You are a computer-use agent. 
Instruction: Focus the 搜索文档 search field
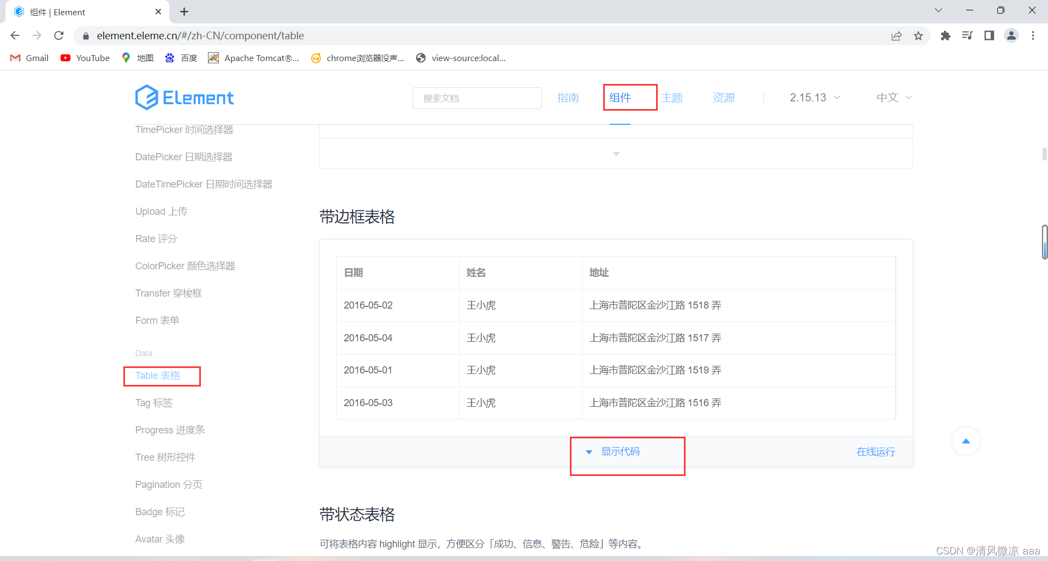point(477,98)
